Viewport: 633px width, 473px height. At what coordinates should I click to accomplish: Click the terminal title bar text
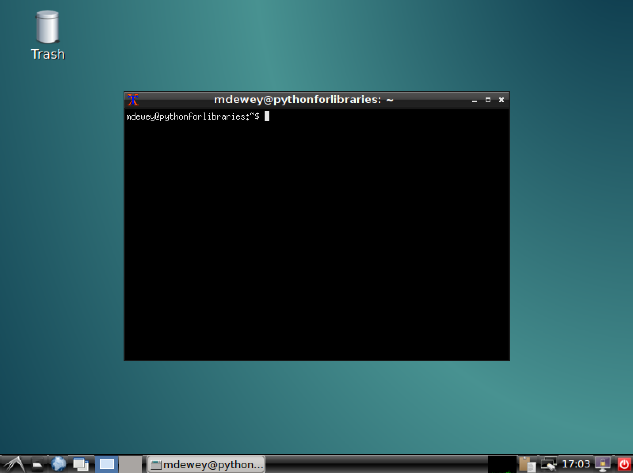pos(303,99)
